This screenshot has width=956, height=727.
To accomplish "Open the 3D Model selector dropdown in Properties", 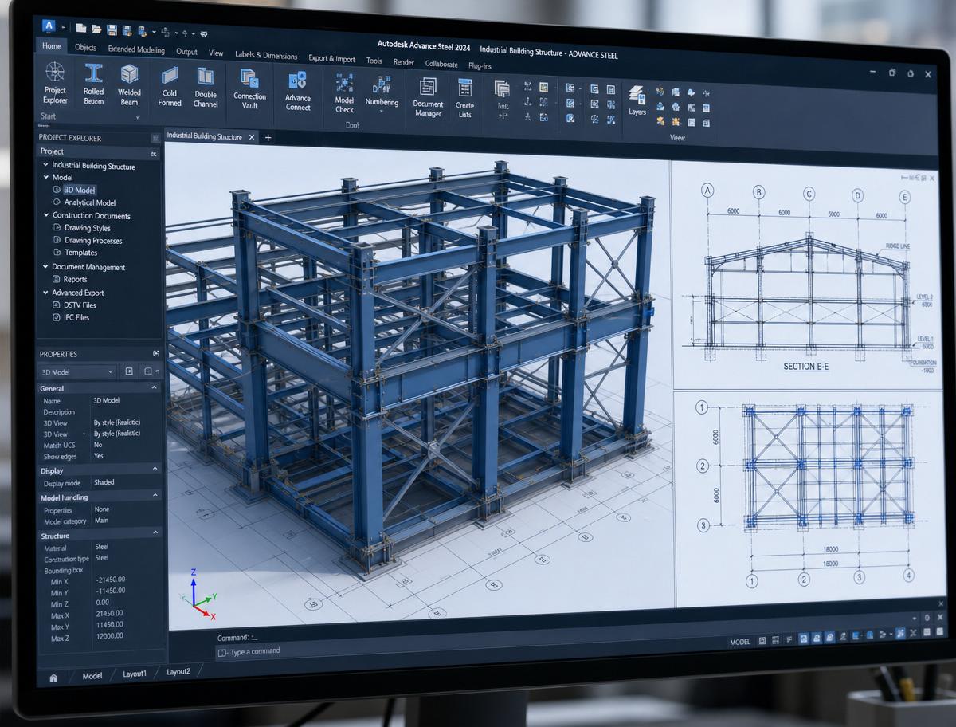I will click(x=78, y=371).
